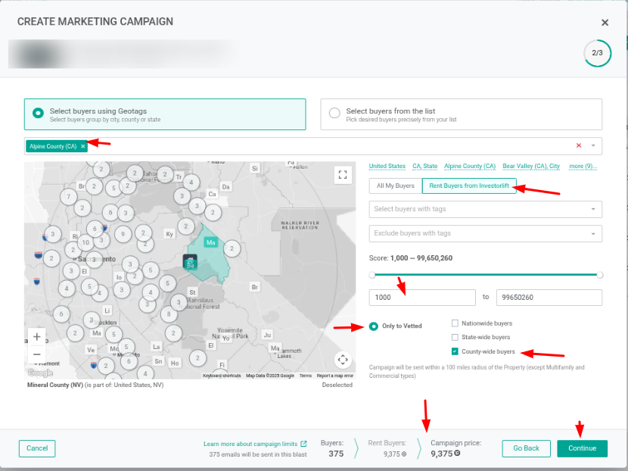
Task: Open the CA, State geotag link
Action: click(425, 166)
